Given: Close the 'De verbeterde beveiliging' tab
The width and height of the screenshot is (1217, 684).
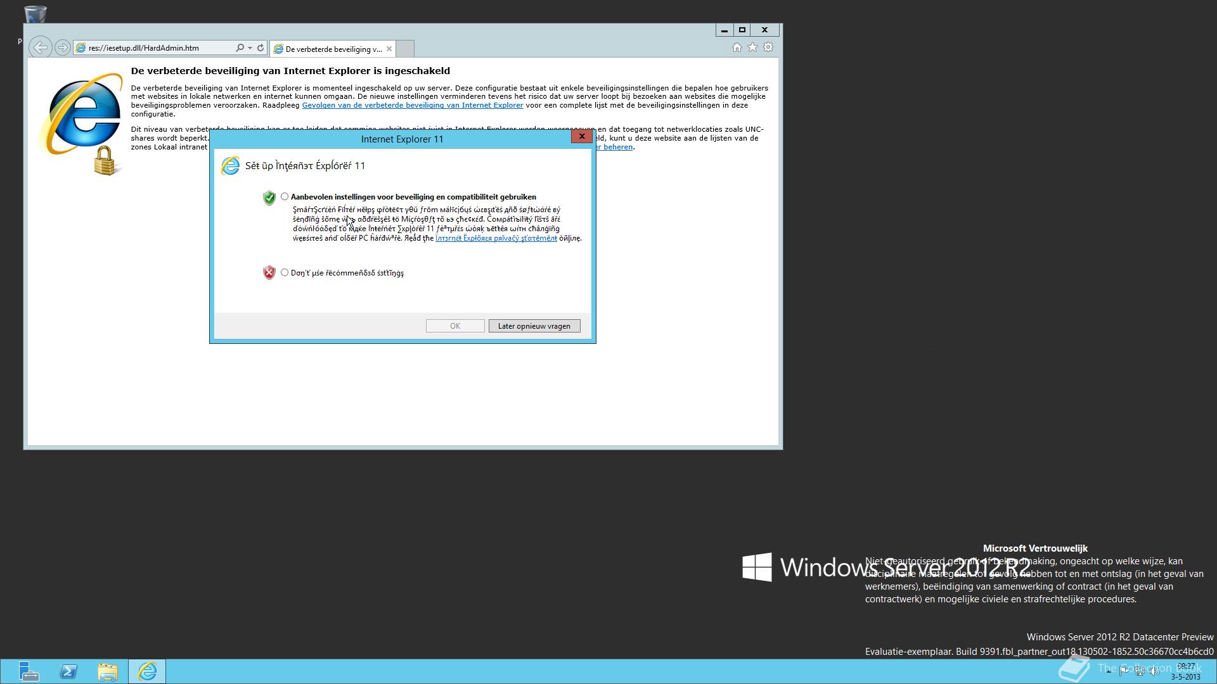Looking at the screenshot, I should [389, 49].
